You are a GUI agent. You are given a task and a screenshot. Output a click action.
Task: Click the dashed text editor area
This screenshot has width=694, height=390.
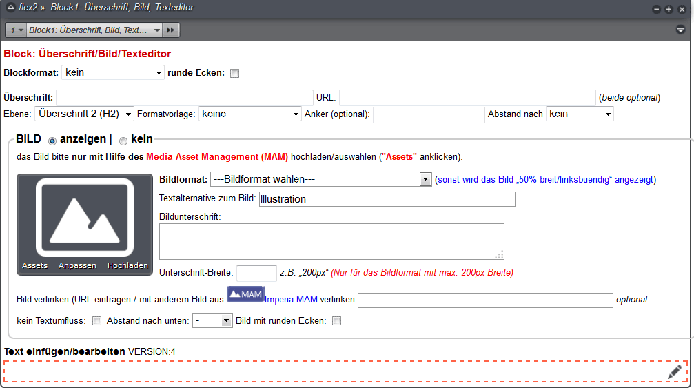pos(346,371)
